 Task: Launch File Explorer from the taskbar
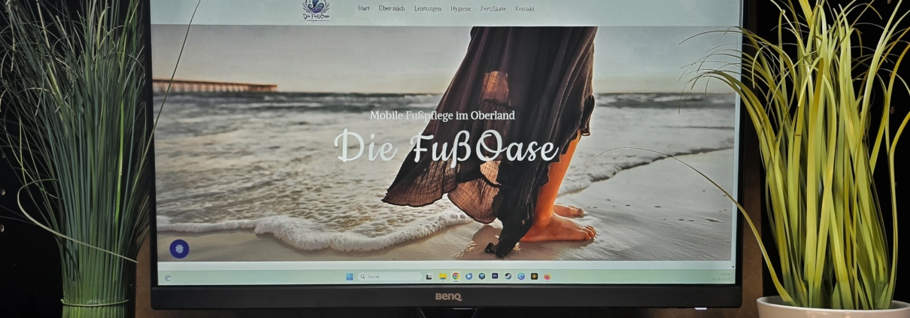443,277
